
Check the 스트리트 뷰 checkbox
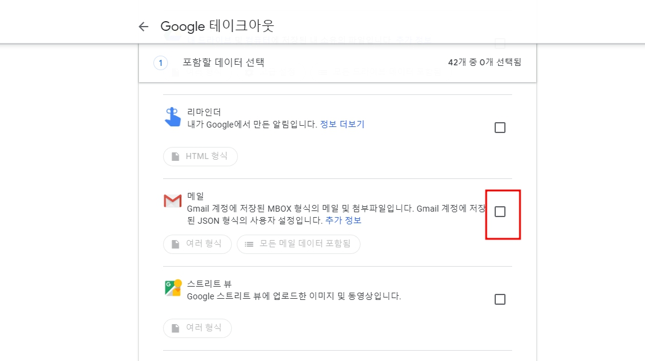tap(500, 299)
